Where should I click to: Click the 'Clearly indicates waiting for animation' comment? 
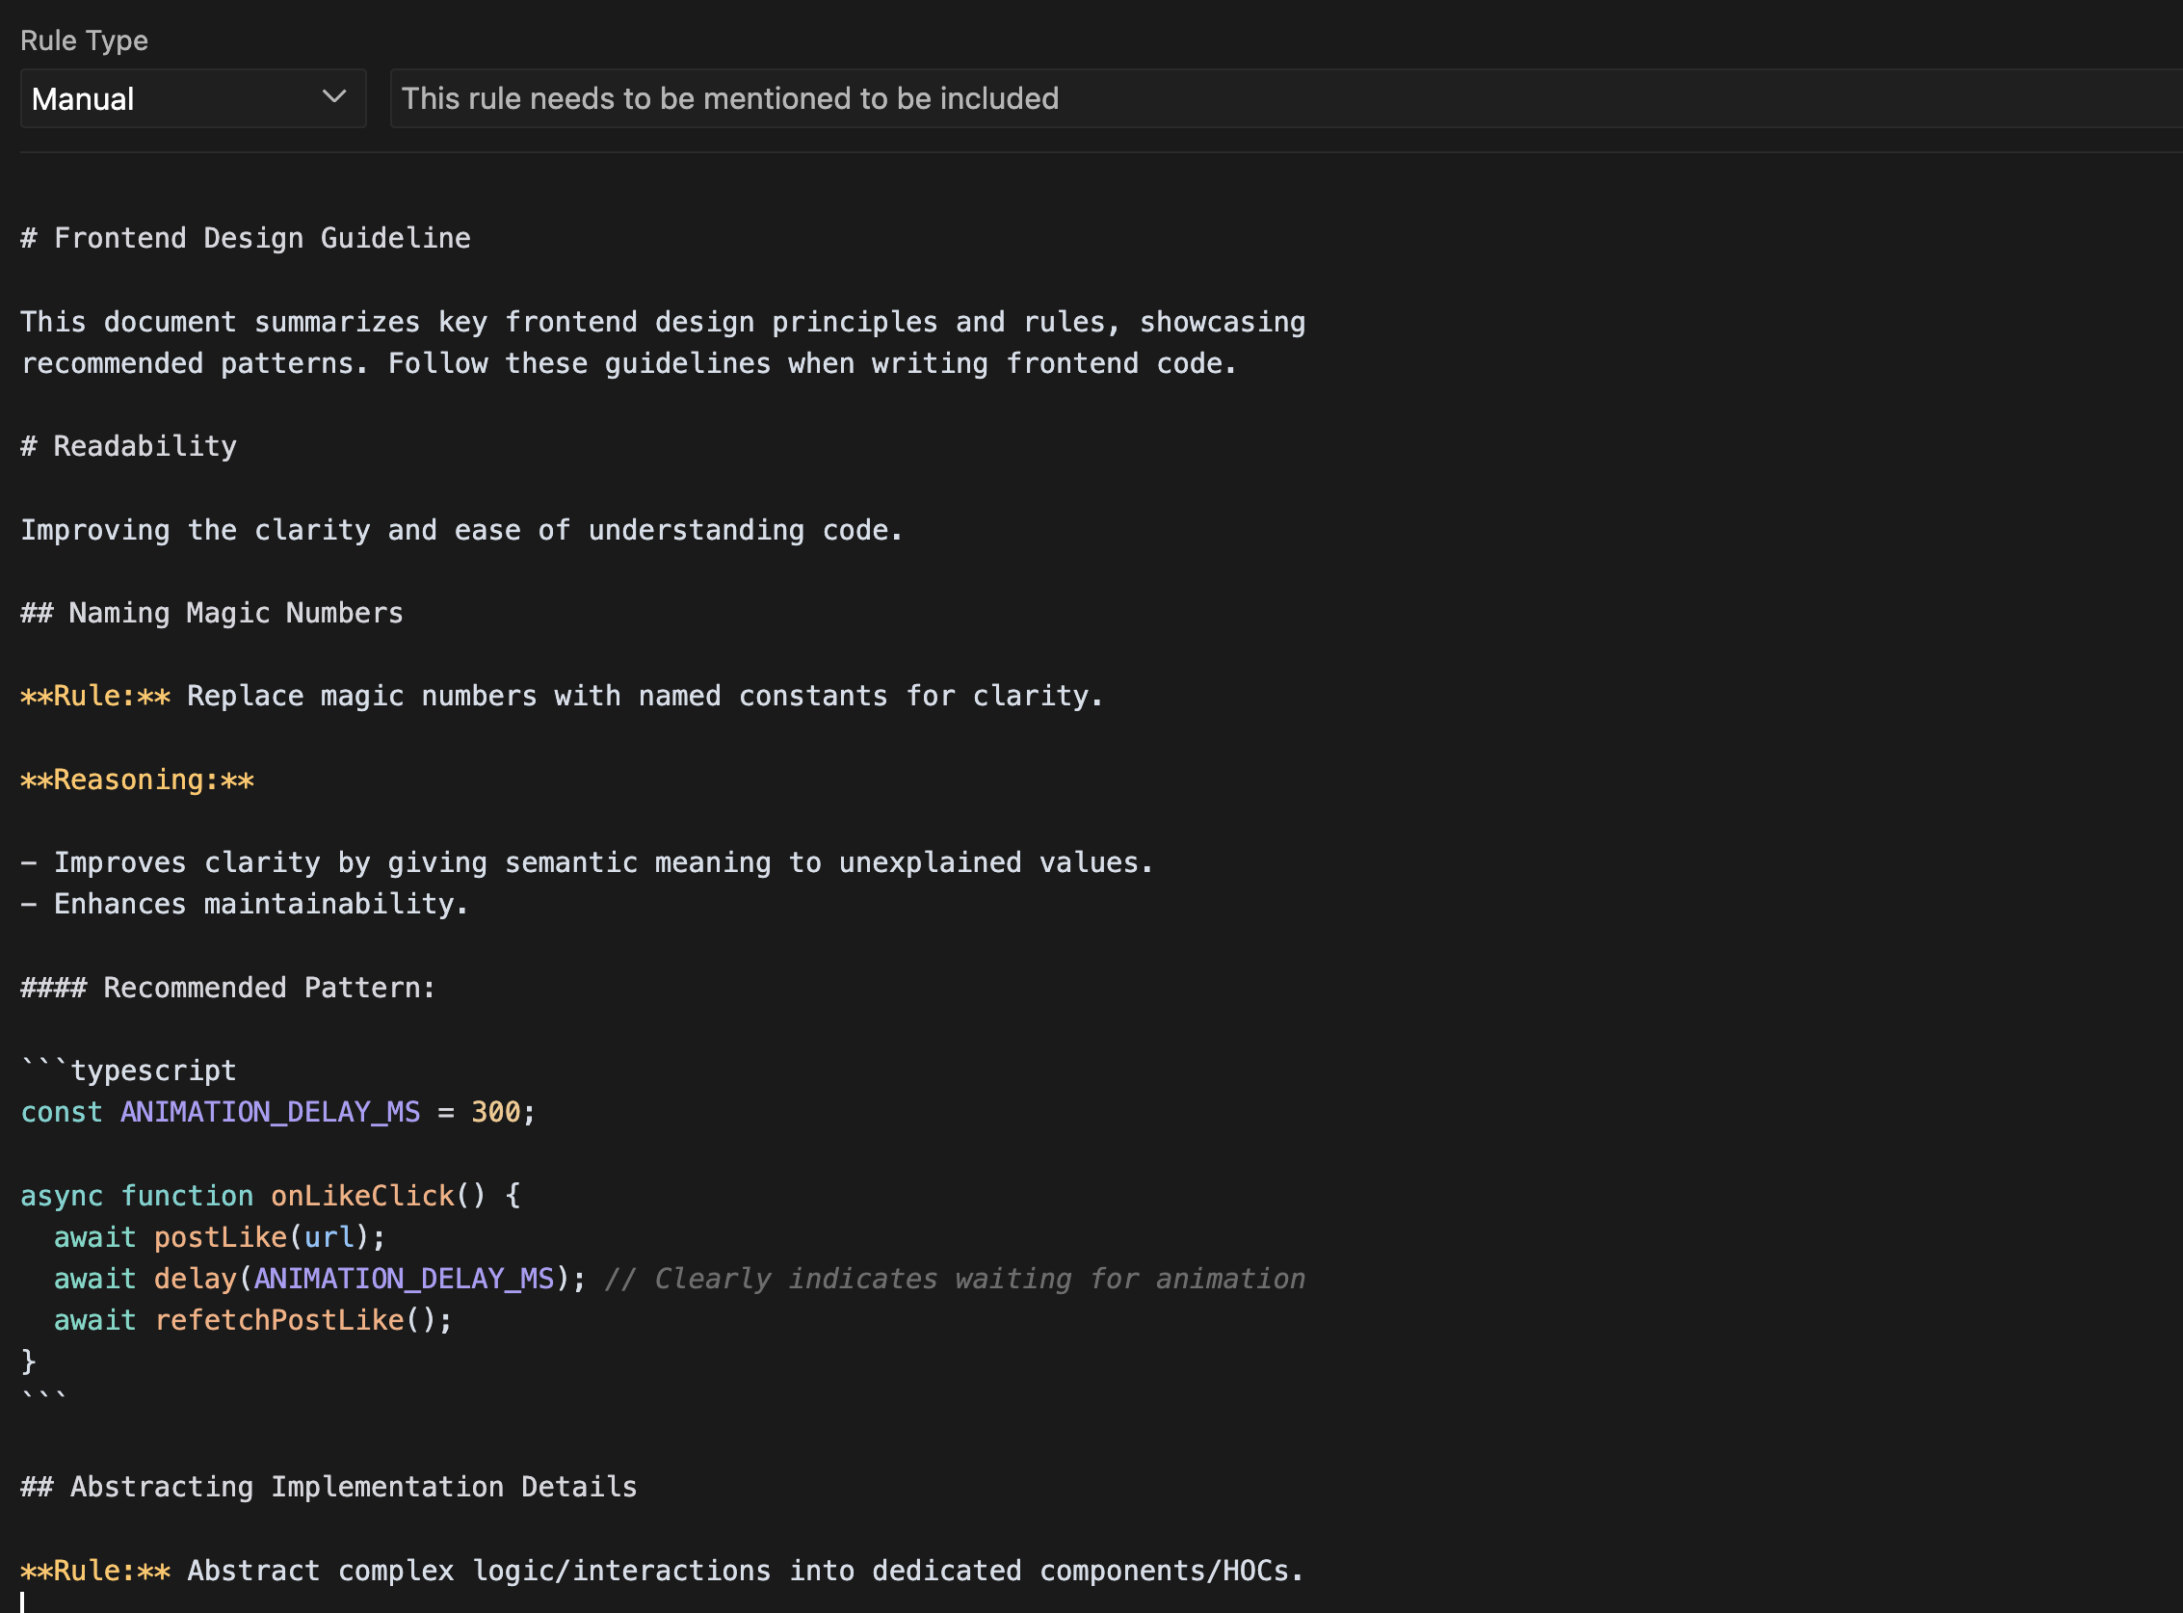pos(976,1279)
